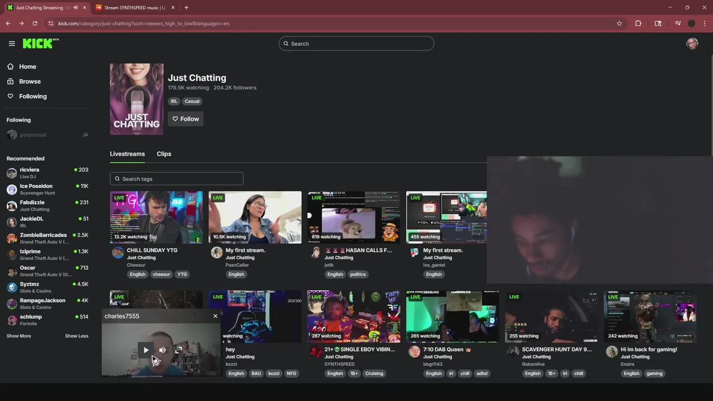Click the KICK logo
The height and width of the screenshot is (401, 713).
(x=40, y=43)
